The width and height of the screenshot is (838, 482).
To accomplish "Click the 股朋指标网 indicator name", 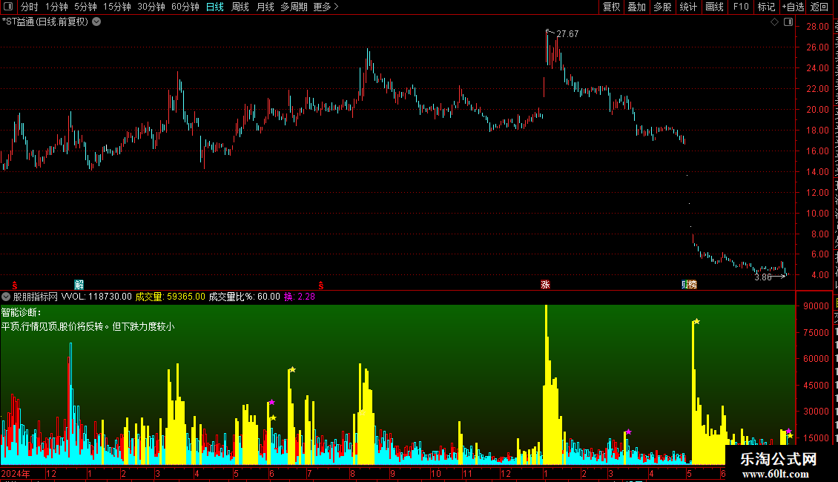I will click(x=36, y=297).
